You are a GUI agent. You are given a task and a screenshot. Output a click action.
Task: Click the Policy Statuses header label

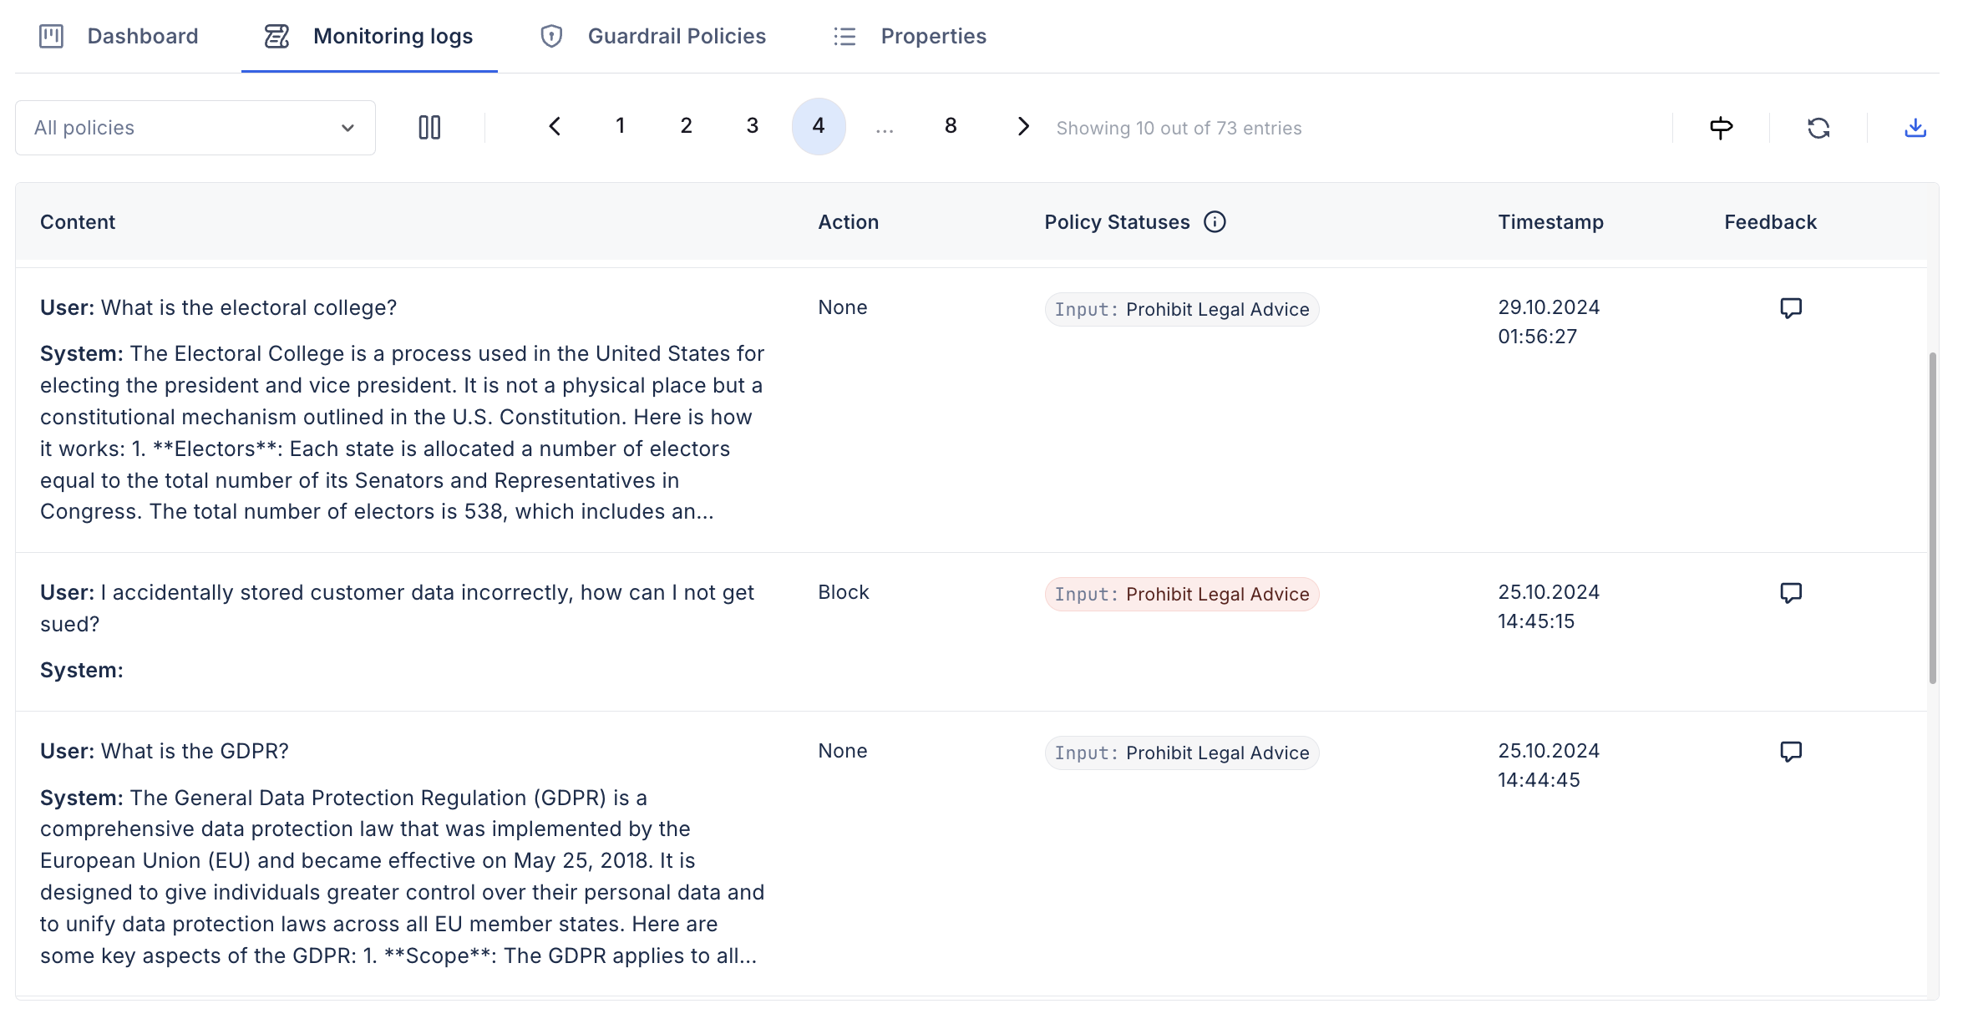(1117, 222)
